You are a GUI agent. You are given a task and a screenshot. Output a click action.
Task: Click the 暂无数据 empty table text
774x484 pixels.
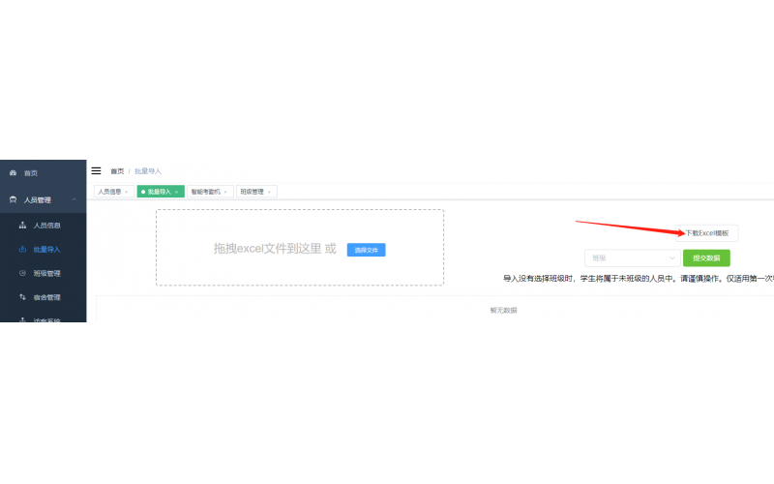[x=503, y=310]
